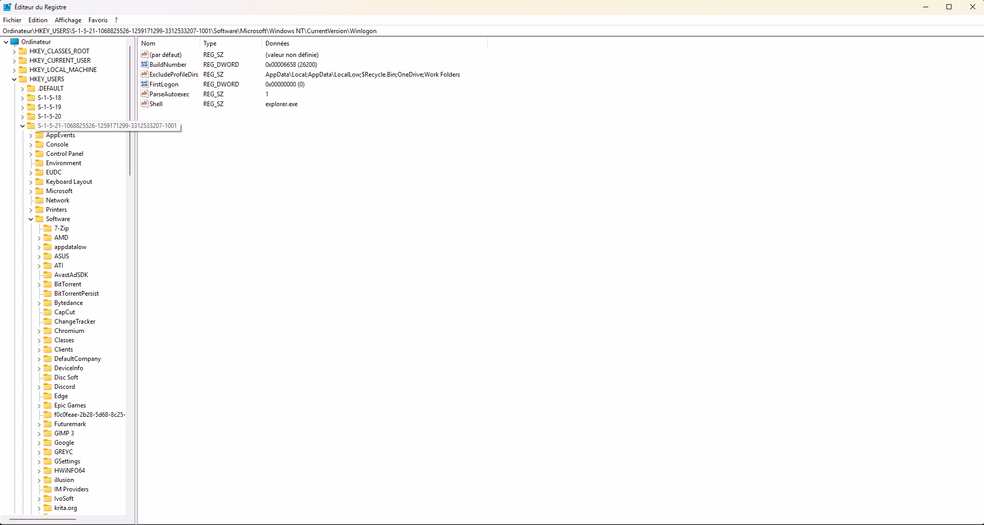The width and height of the screenshot is (984, 525).
Task: Click the tree pane horizontal scrollbar
Action: click(43, 519)
